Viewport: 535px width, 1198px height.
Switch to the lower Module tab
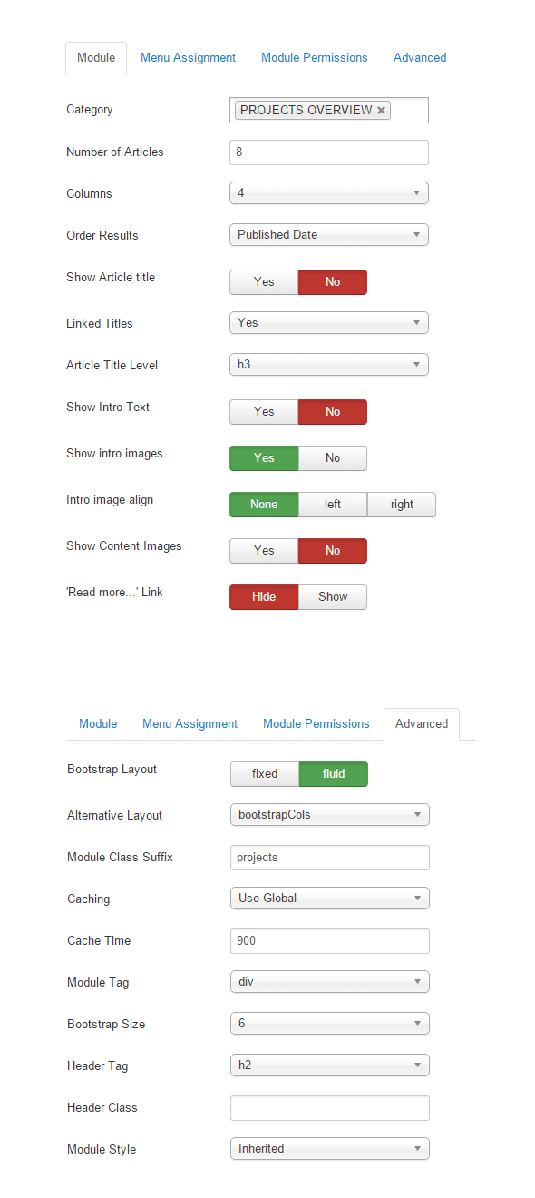tap(98, 724)
